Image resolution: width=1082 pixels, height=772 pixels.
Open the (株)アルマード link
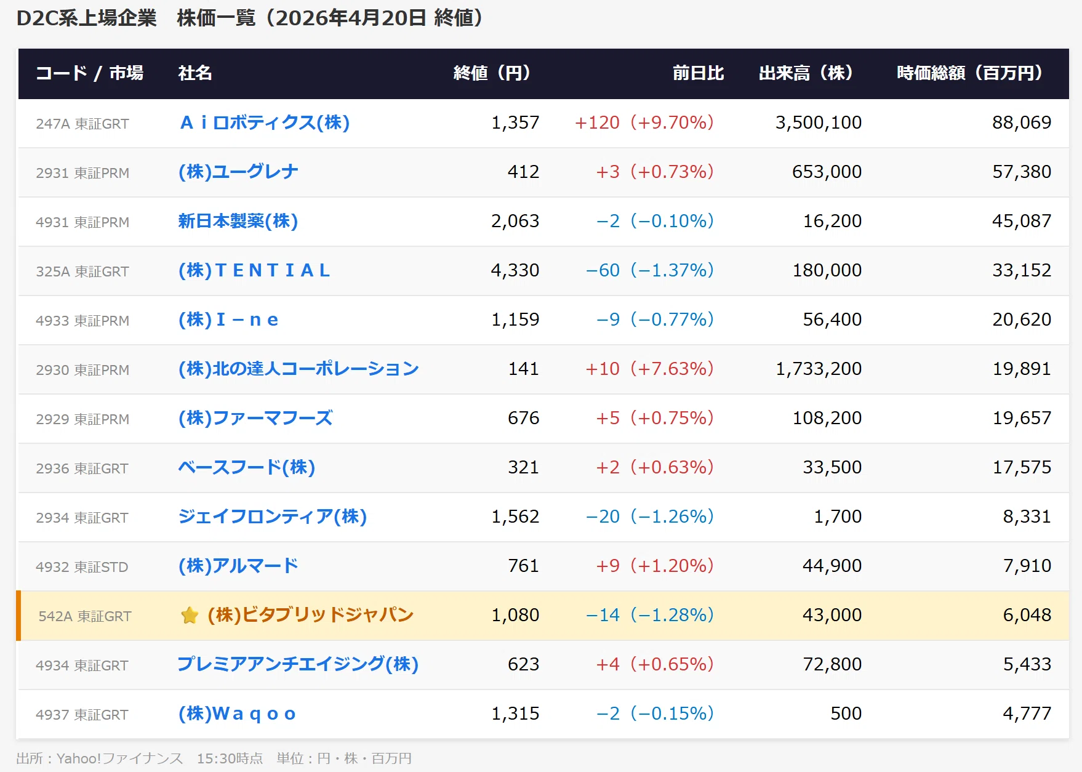[238, 566]
